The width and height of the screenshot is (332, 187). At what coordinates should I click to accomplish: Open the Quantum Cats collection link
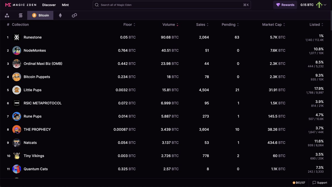click(36, 169)
